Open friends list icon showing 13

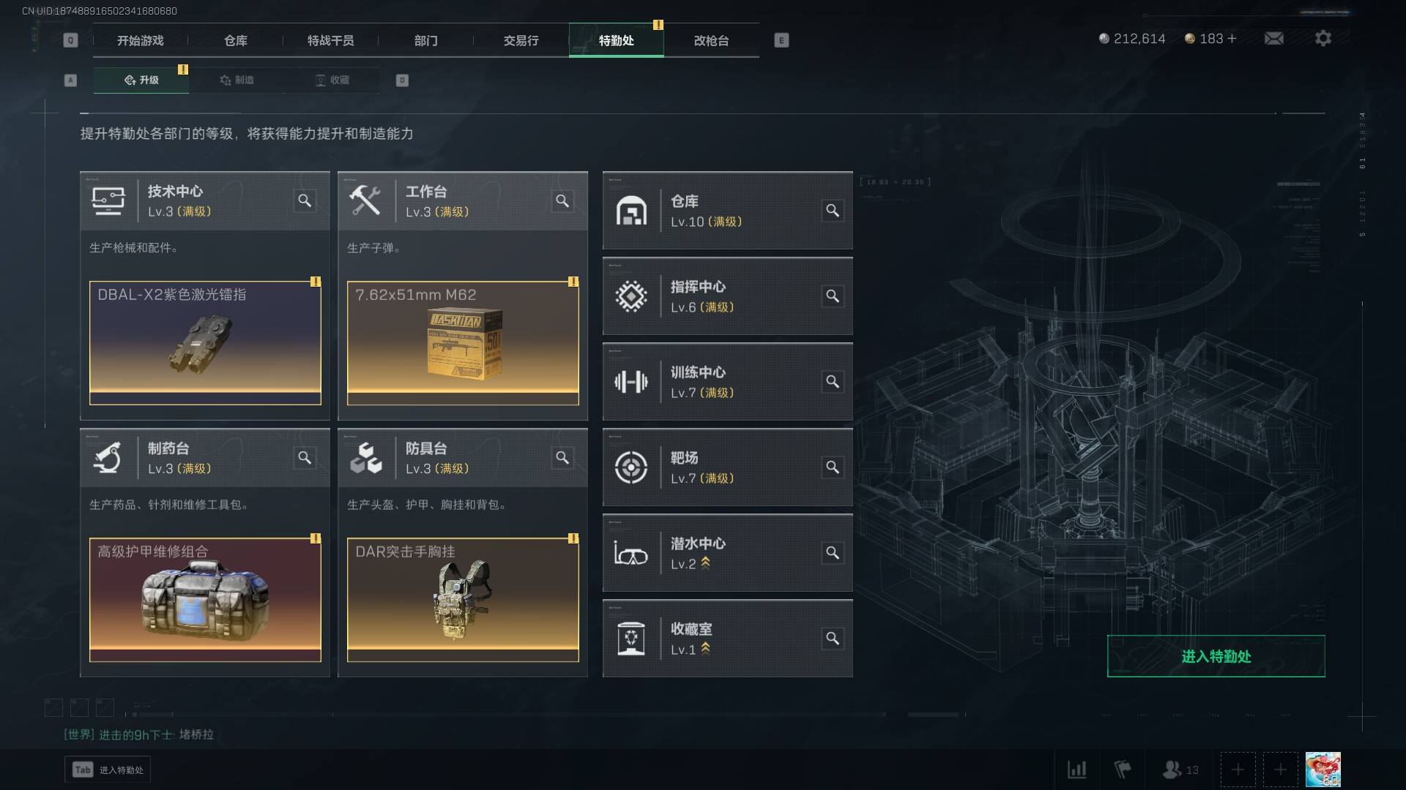click(1180, 770)
